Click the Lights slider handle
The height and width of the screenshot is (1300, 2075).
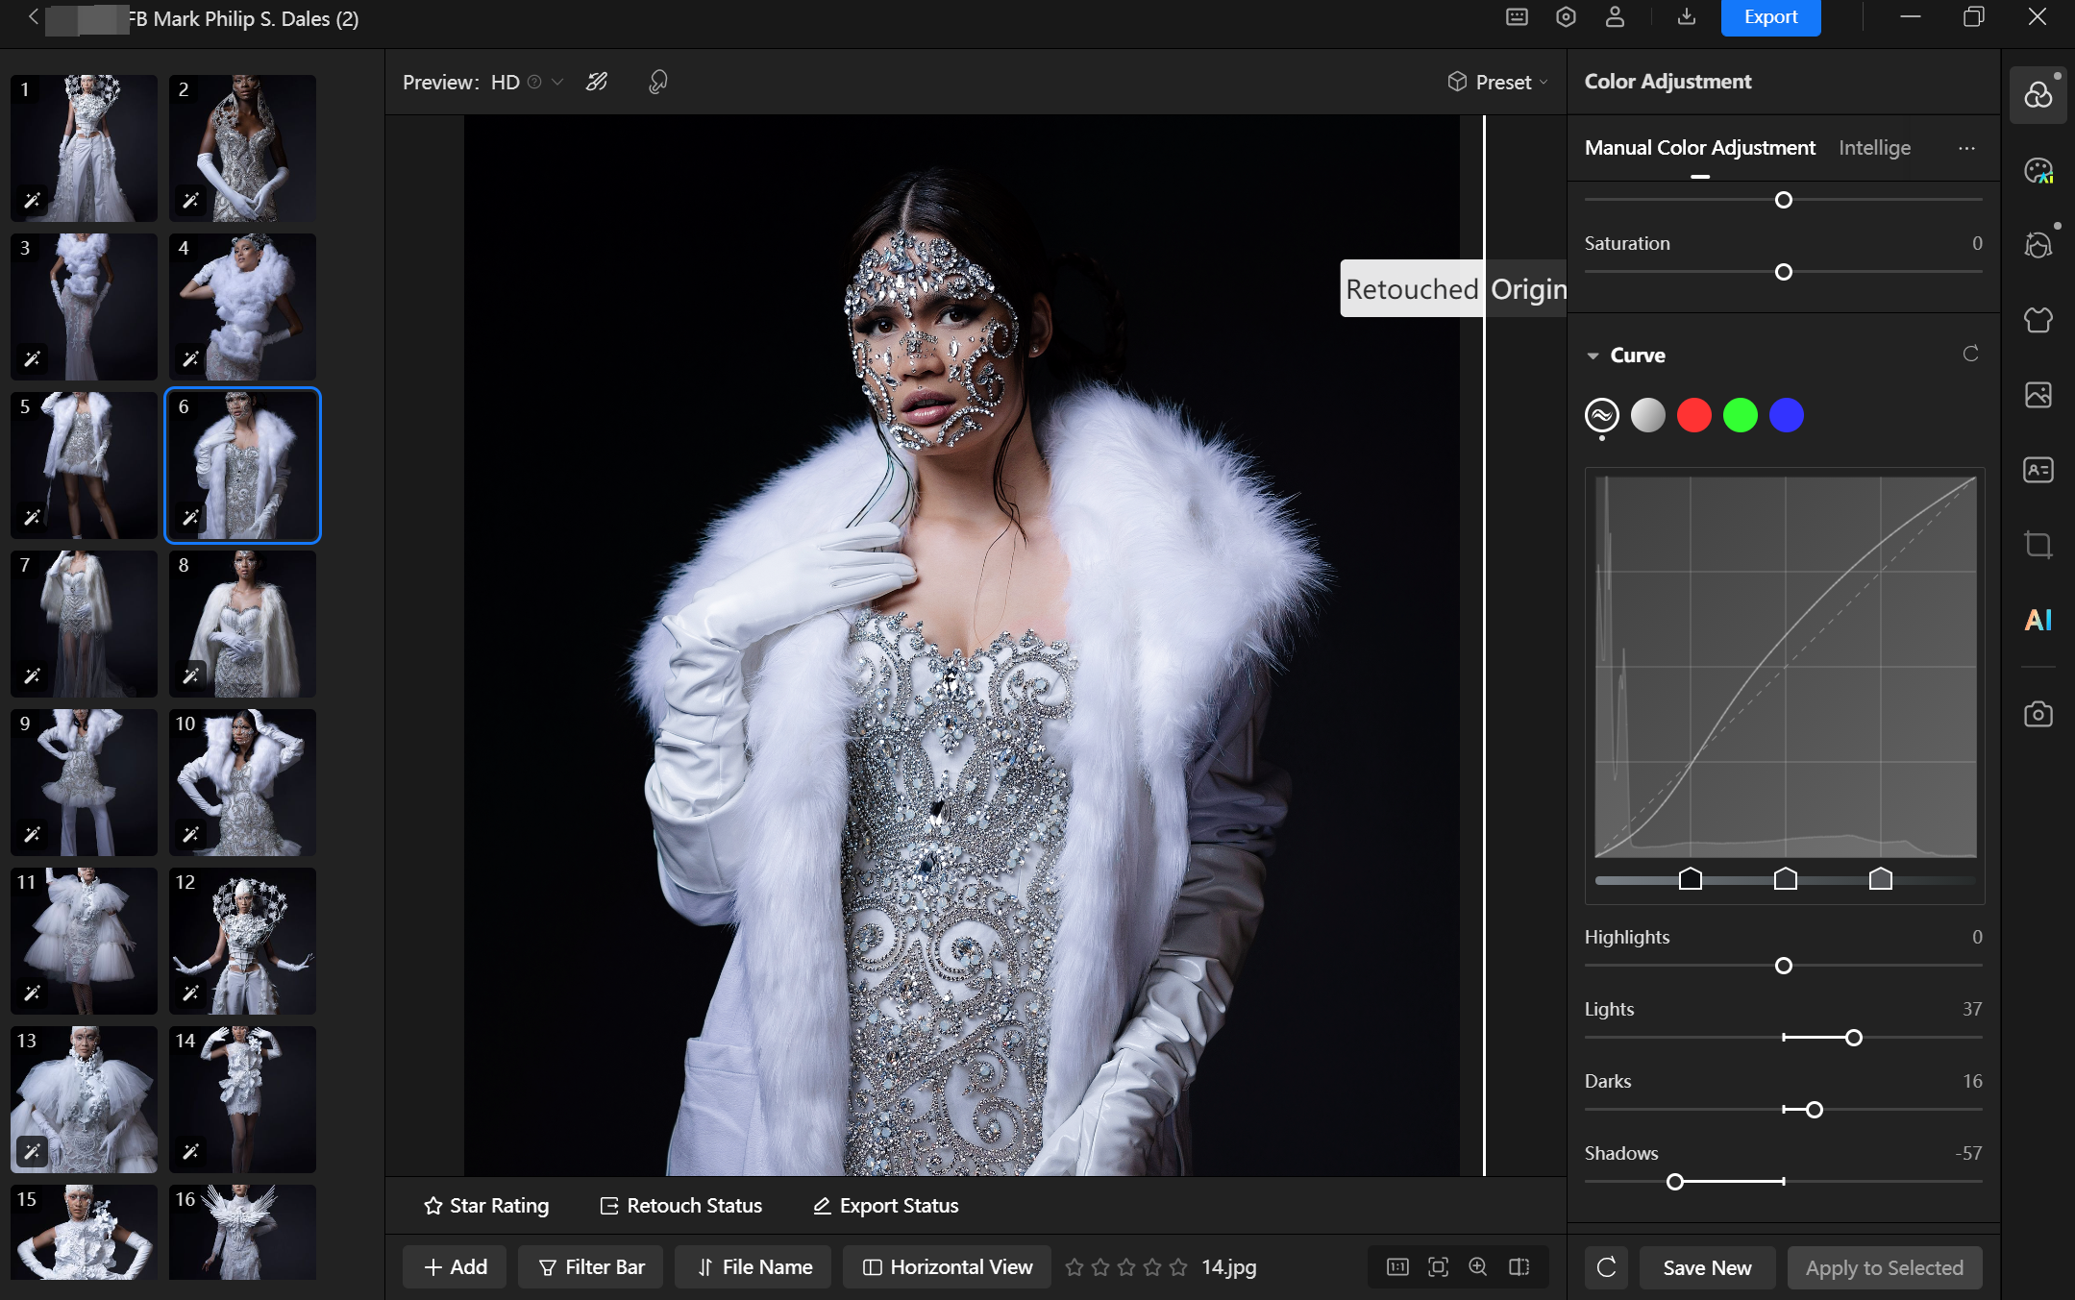1854,1038
